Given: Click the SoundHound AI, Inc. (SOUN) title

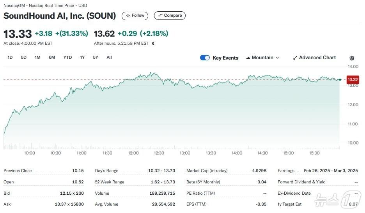Looking at the screenshot, I should 60,16.
